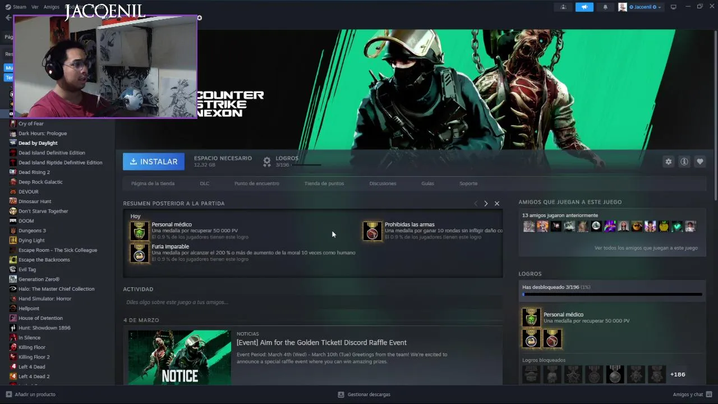The width and height of the screenshot is (718, 404).
Task: Click the Left 4 Dead 2 game icon
Action: click(13, 377)
